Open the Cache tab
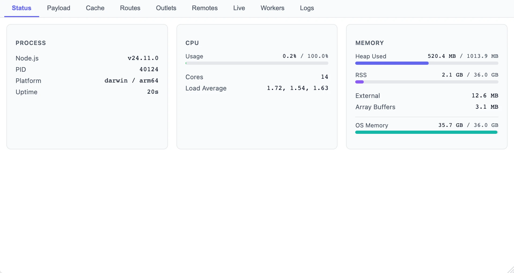Viewport: 514px width, 273px height. tap(95, 8)
